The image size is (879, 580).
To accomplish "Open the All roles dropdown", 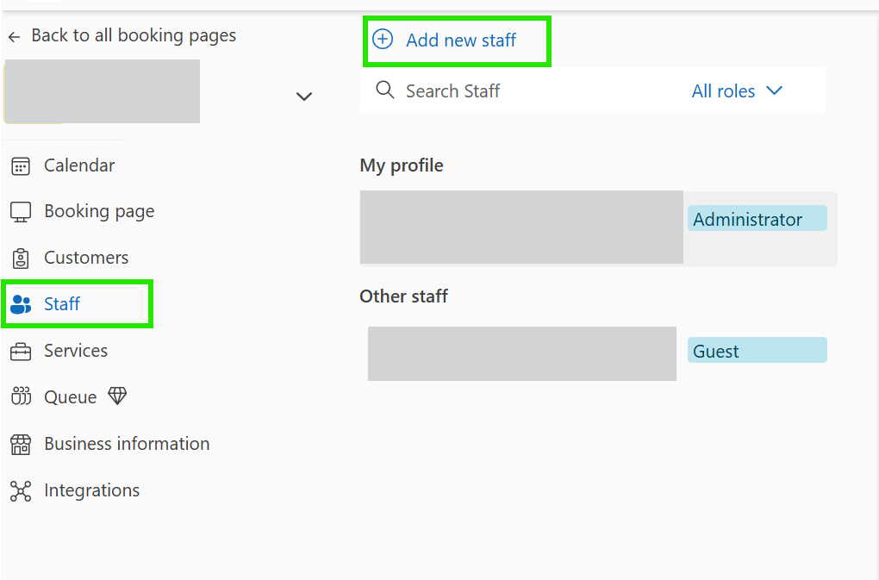I will pos(724,90).
